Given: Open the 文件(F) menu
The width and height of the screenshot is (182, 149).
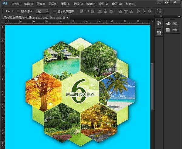Looking at the screenshot, I should tap(16, 4).
